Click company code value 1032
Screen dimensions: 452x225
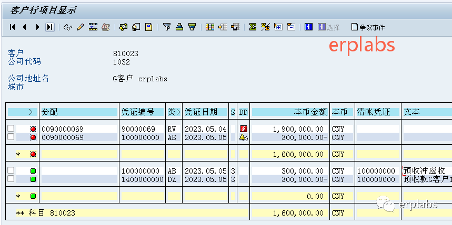click(x=122, y=62)
